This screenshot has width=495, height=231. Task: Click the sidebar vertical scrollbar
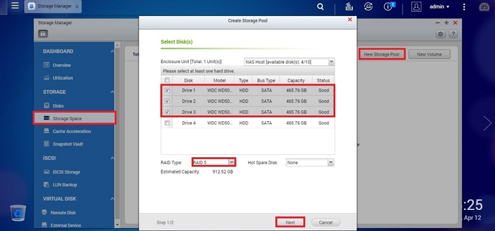[x=118, y=133]
